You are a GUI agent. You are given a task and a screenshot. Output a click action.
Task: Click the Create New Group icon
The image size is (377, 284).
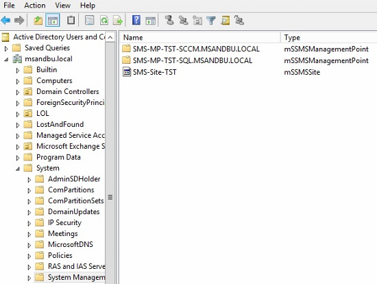pyautogui.click(x=184, y=21)
